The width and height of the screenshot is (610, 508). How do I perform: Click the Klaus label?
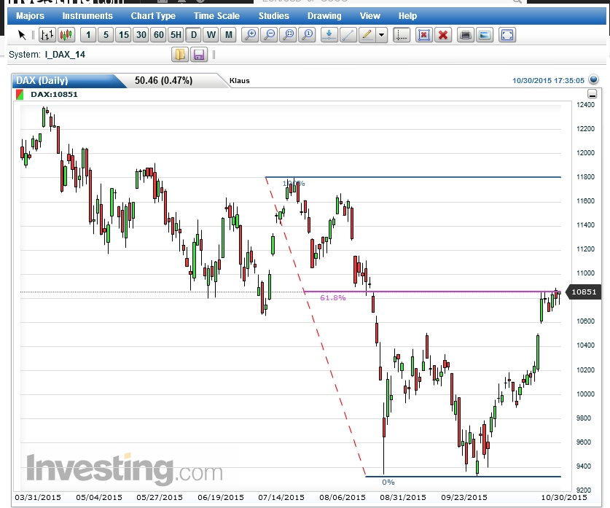(x=239, y=80)
